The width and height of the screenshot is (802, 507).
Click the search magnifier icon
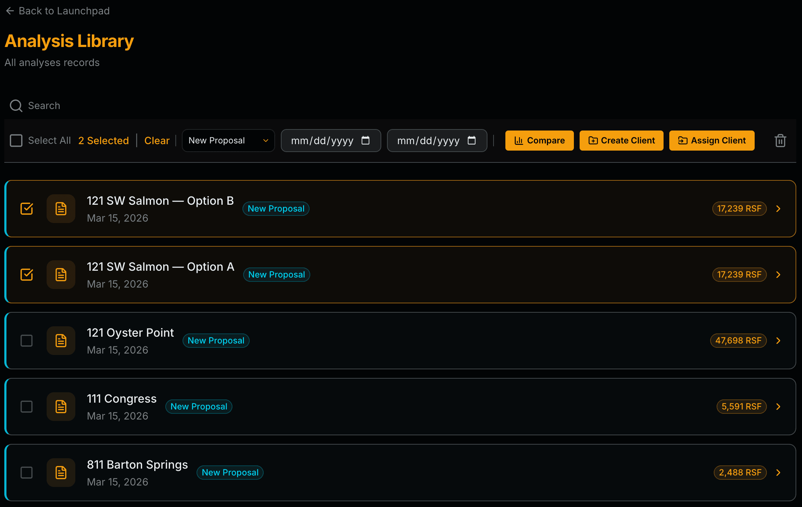point(16,106)
